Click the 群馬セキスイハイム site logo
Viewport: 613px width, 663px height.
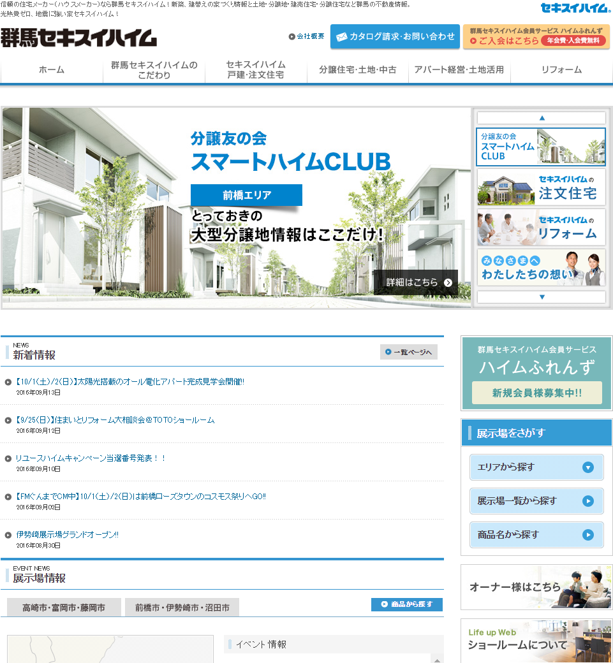78,38
